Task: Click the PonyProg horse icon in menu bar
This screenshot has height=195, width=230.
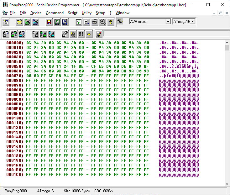Action: click(5, 13)
